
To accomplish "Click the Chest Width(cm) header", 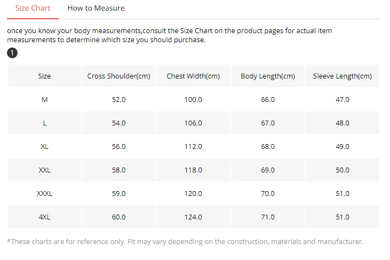I will (193, 76).
